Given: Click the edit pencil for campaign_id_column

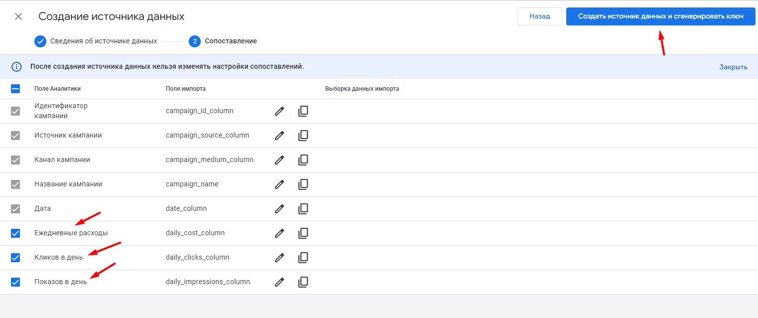Looking at the screenshot, I should click(279, 111).
